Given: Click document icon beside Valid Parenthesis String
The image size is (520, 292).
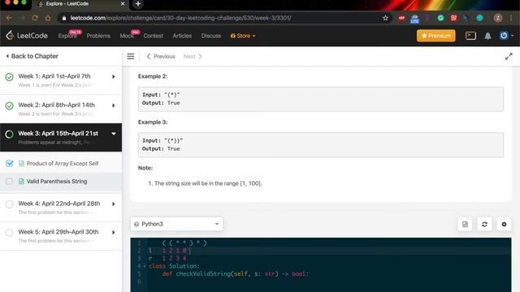Looking at the screenshot, I should tap(21, 182).
